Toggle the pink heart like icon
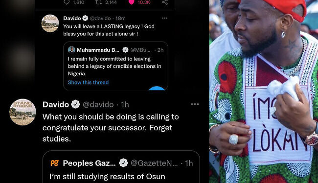The image size is (318, 183). click(x=132, y=2)
